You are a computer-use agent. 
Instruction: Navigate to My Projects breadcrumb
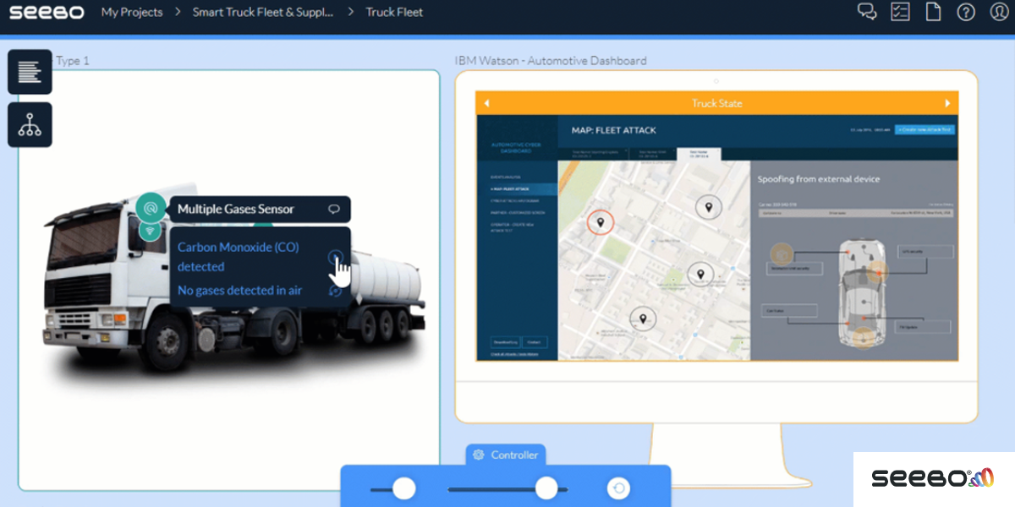132,12
